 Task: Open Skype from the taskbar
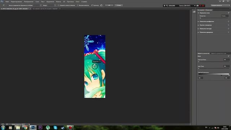tap(55, 127)
